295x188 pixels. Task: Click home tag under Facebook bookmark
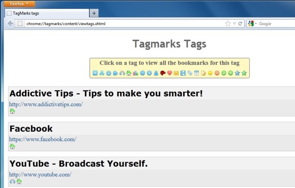[12, 146]
